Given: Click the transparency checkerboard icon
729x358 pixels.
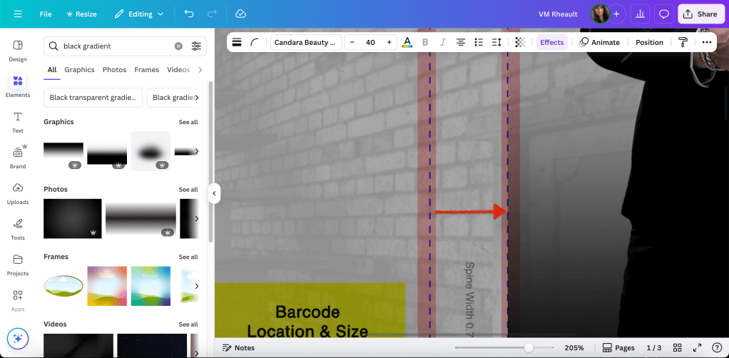Looking at the screenshot, I should click(520, 42).
